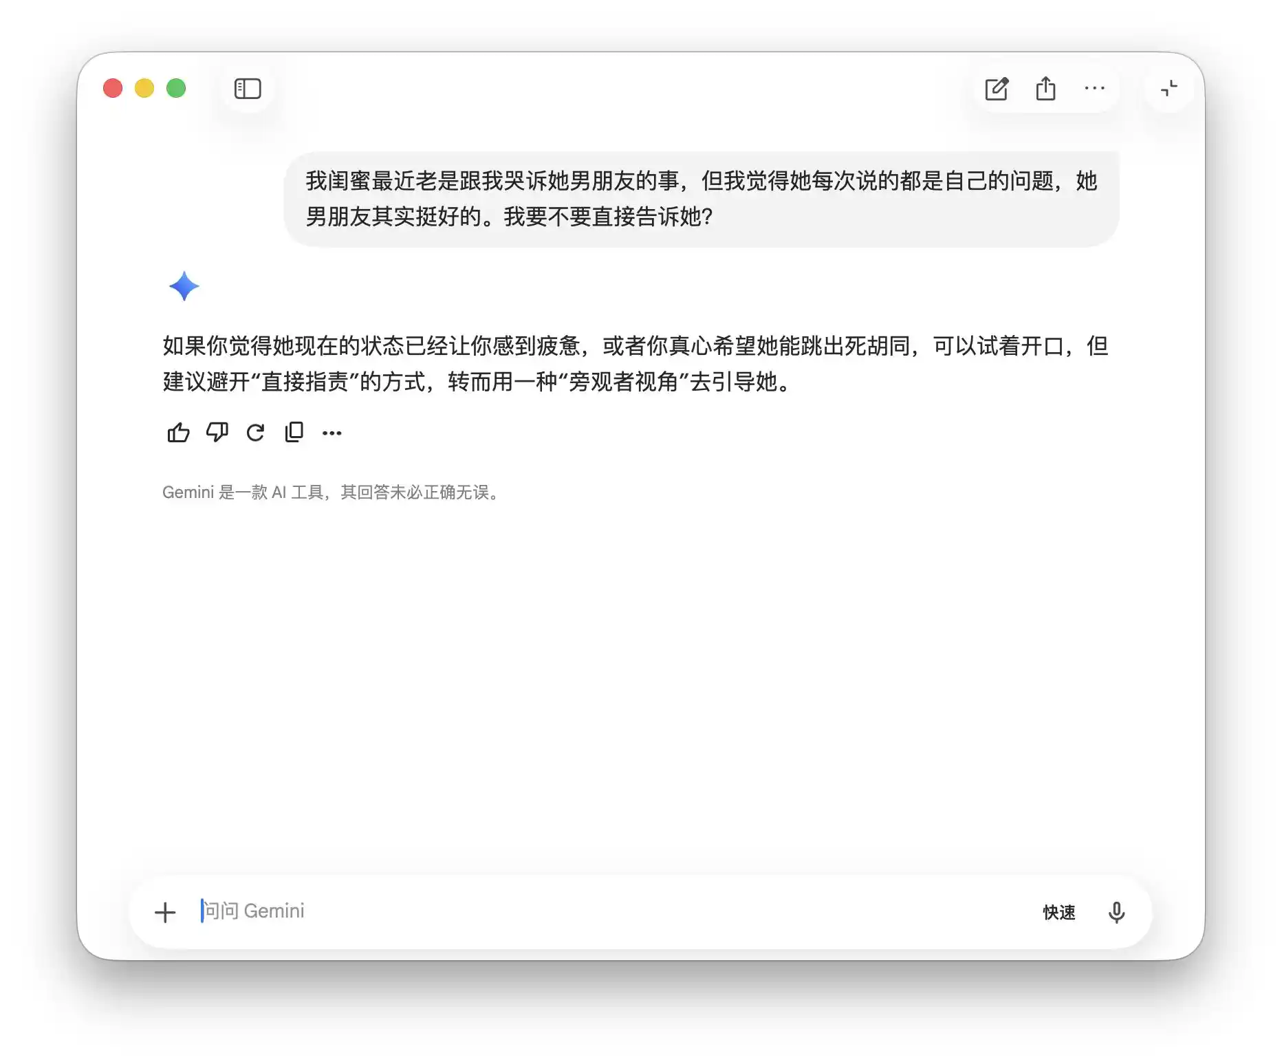Share this conversation
The width and height of the screenshot is (1282, 1062).
tap(1045, 89)
